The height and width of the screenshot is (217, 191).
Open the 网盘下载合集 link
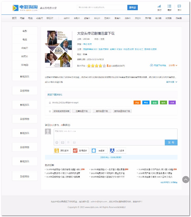pos(160,65)
